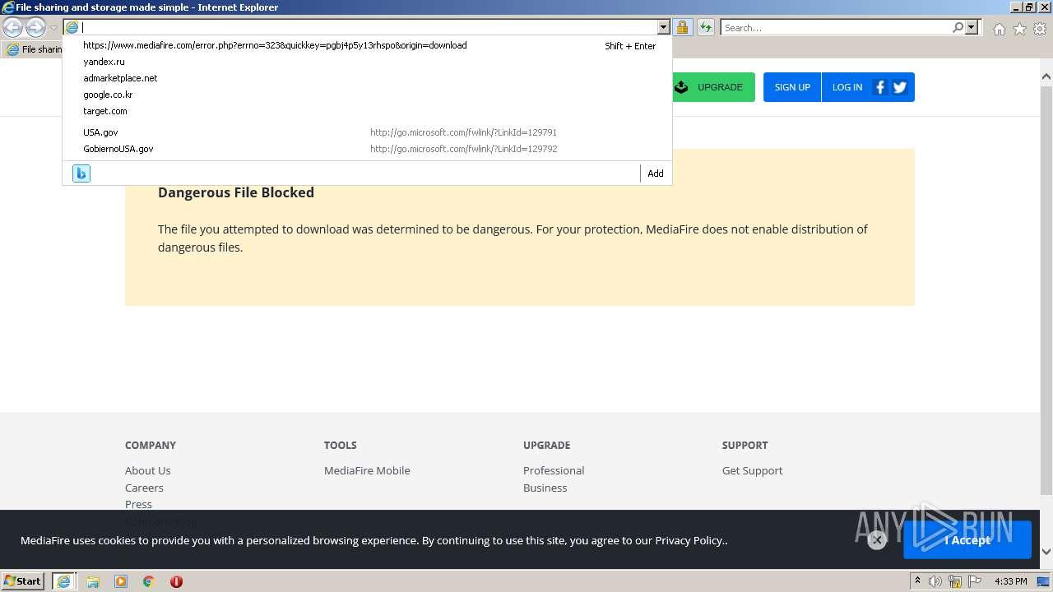Click the I Accept cookies button
1053x592 pixels.
pyautogui.click(x=967, y=540)
